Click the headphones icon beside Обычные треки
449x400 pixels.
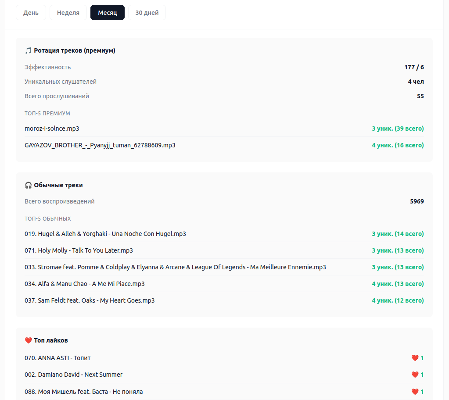(28, 186)
